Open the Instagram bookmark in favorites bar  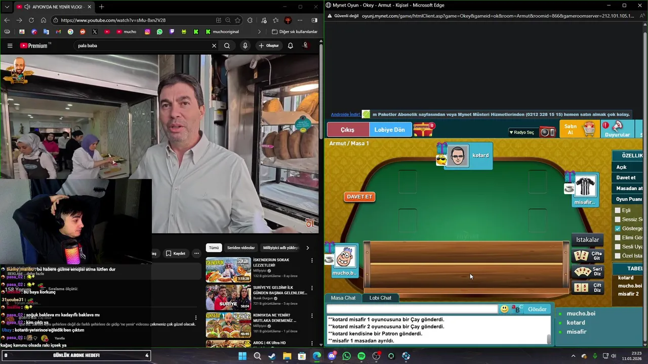pos(147,32)
